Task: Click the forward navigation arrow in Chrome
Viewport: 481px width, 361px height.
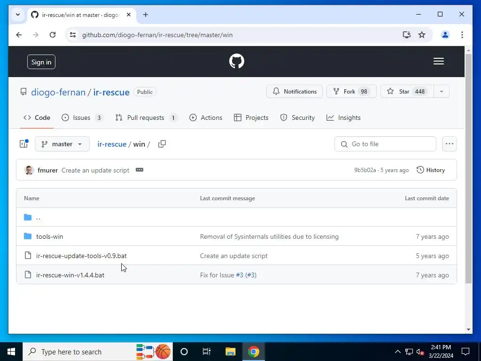Action: tap(36, 35)
